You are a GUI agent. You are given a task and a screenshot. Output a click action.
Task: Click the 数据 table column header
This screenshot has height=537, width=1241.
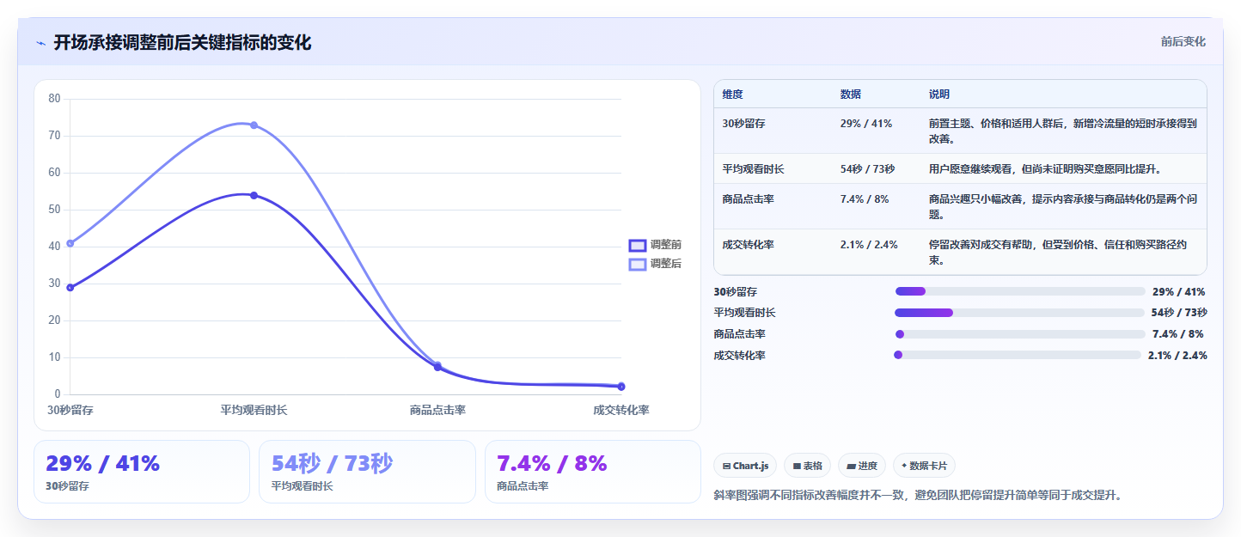click(x=851, y=94)
